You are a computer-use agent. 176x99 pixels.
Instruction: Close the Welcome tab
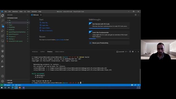pyautogui.click(x=41, y=15)
